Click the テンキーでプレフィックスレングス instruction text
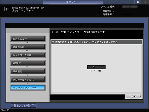 (x=78, y=32)
